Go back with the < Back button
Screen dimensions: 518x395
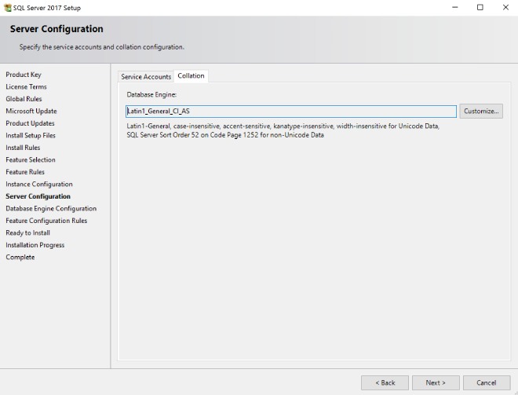(385, 382)
